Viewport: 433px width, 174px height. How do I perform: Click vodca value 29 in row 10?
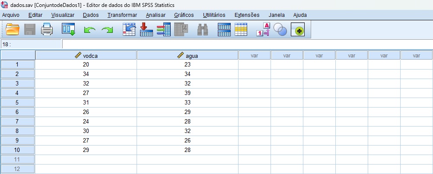coord(86,150)
